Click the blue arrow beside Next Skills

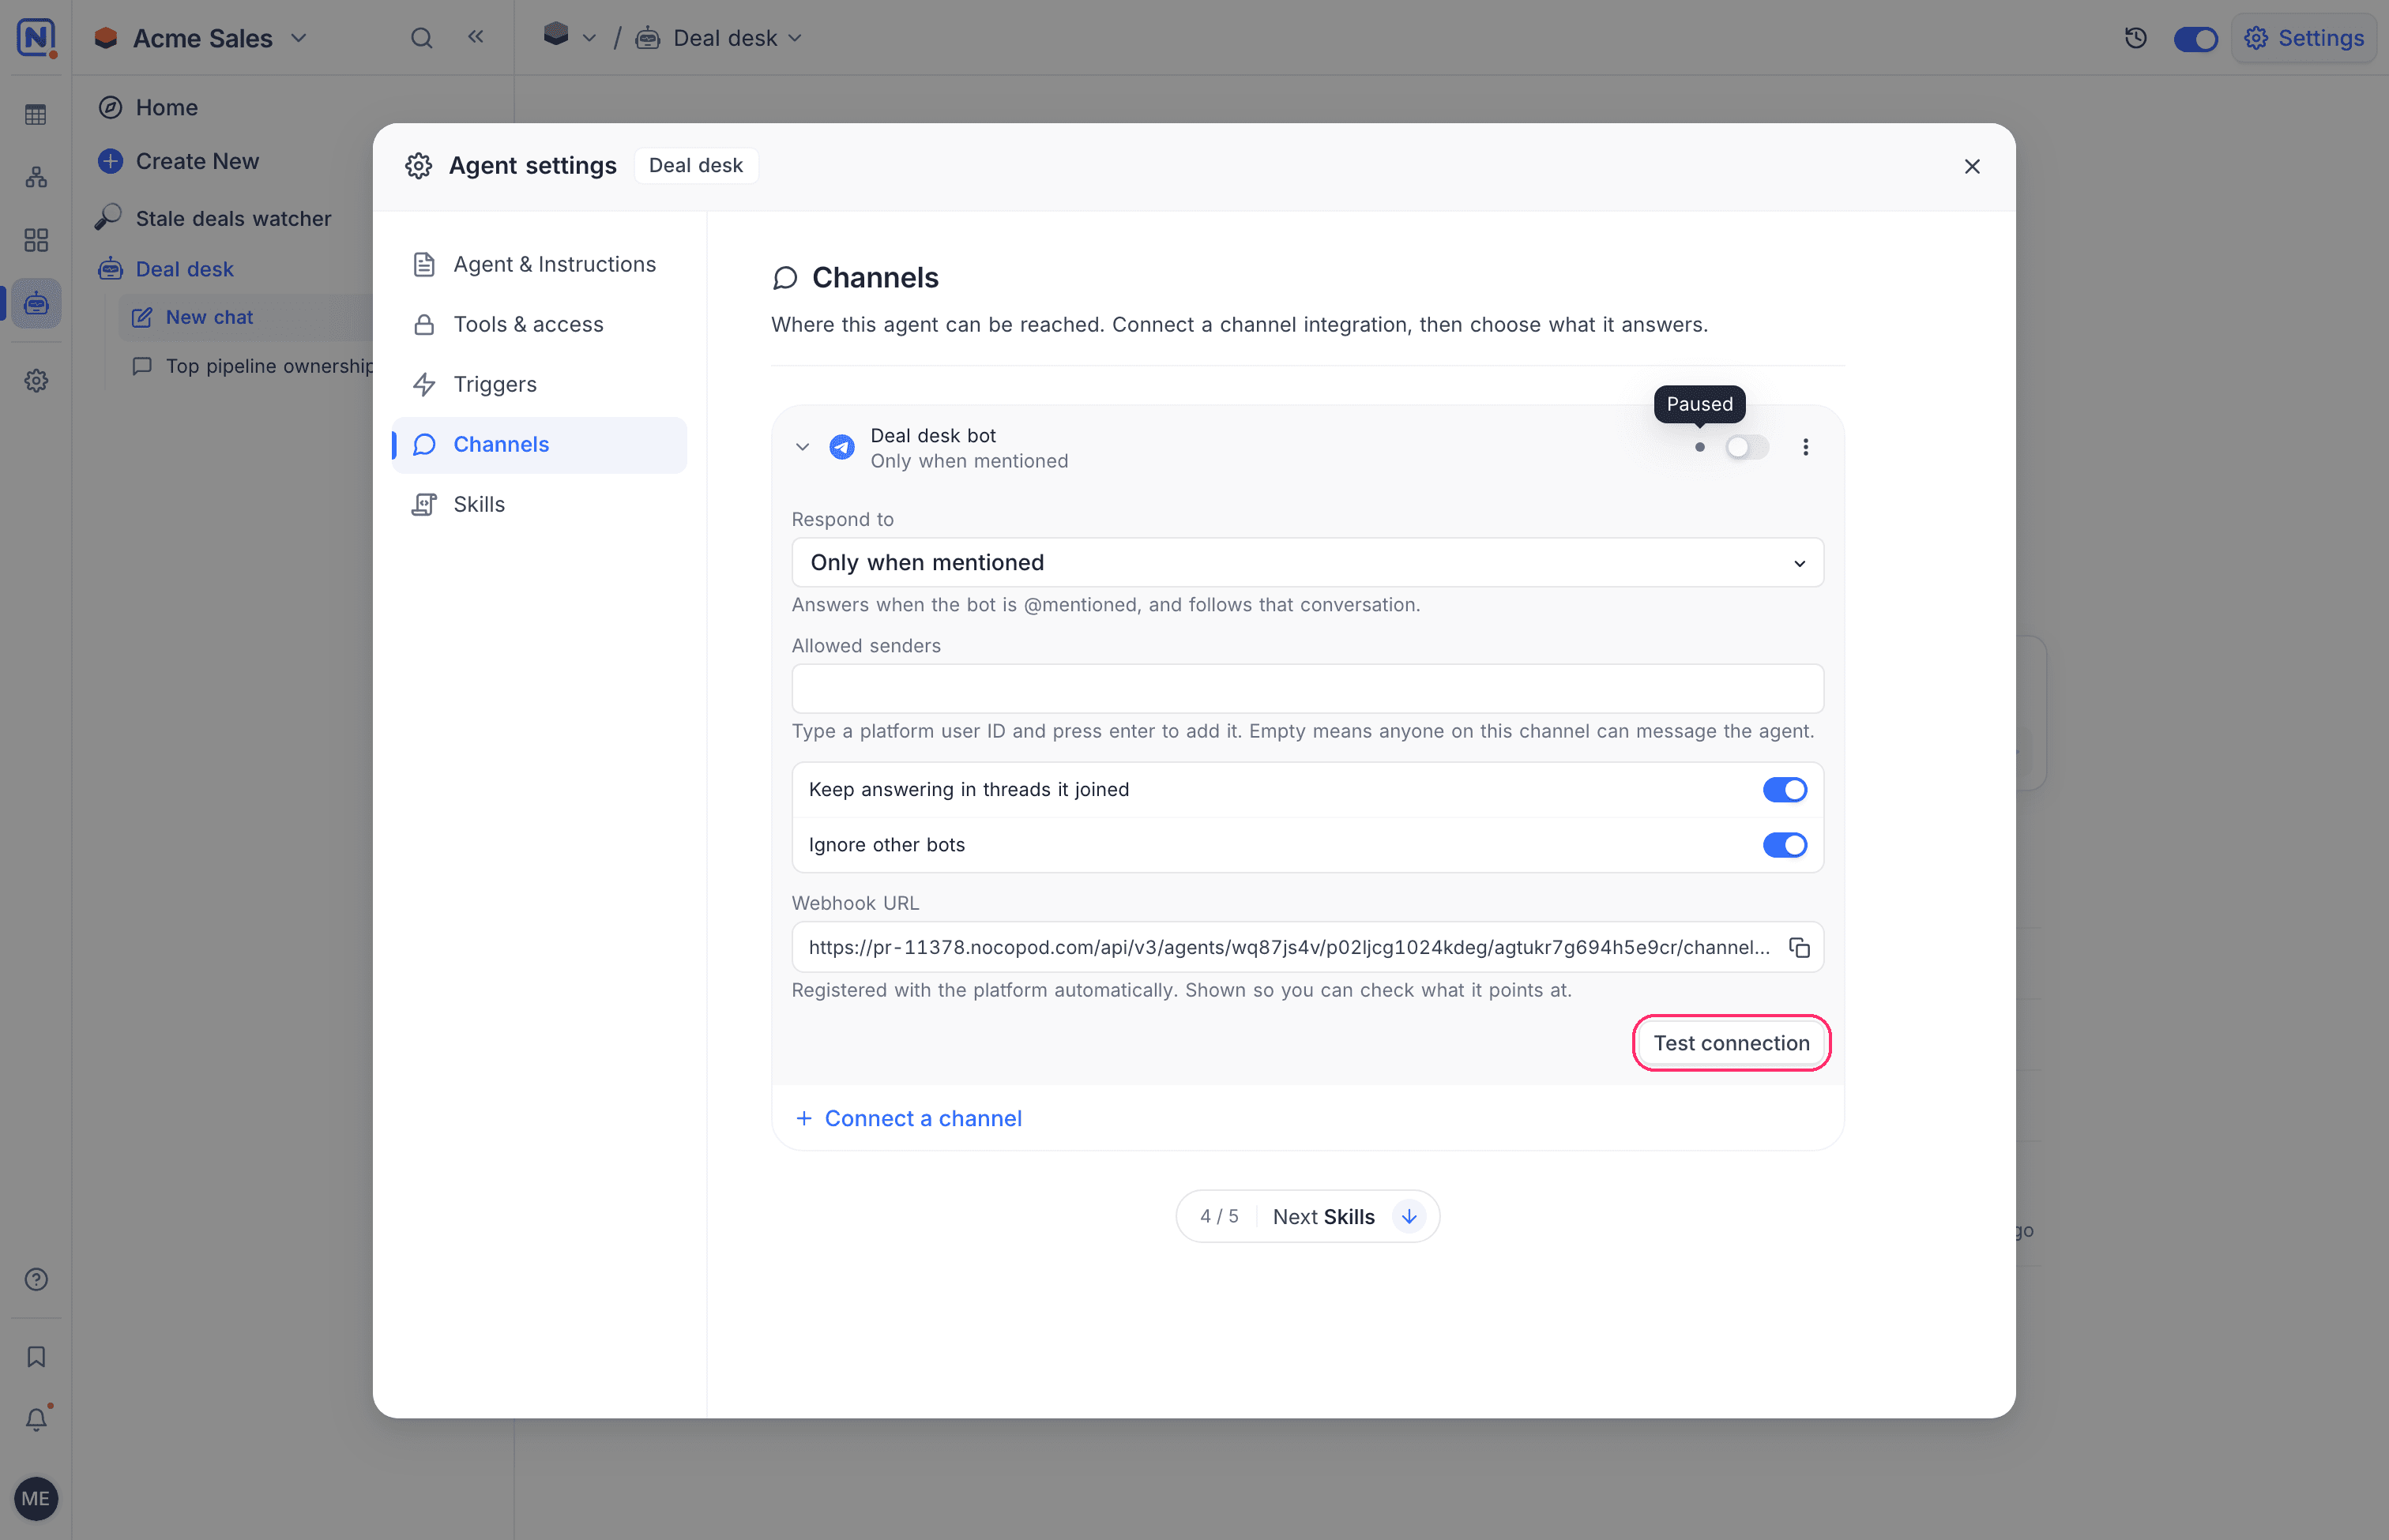[x=1409, y=1216]
